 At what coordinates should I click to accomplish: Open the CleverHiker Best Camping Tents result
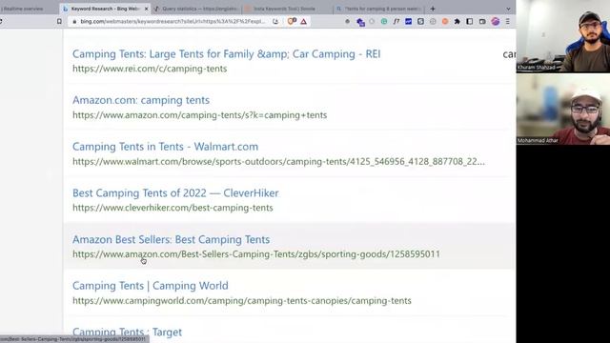pyautogui.click(x=175, y=193)
